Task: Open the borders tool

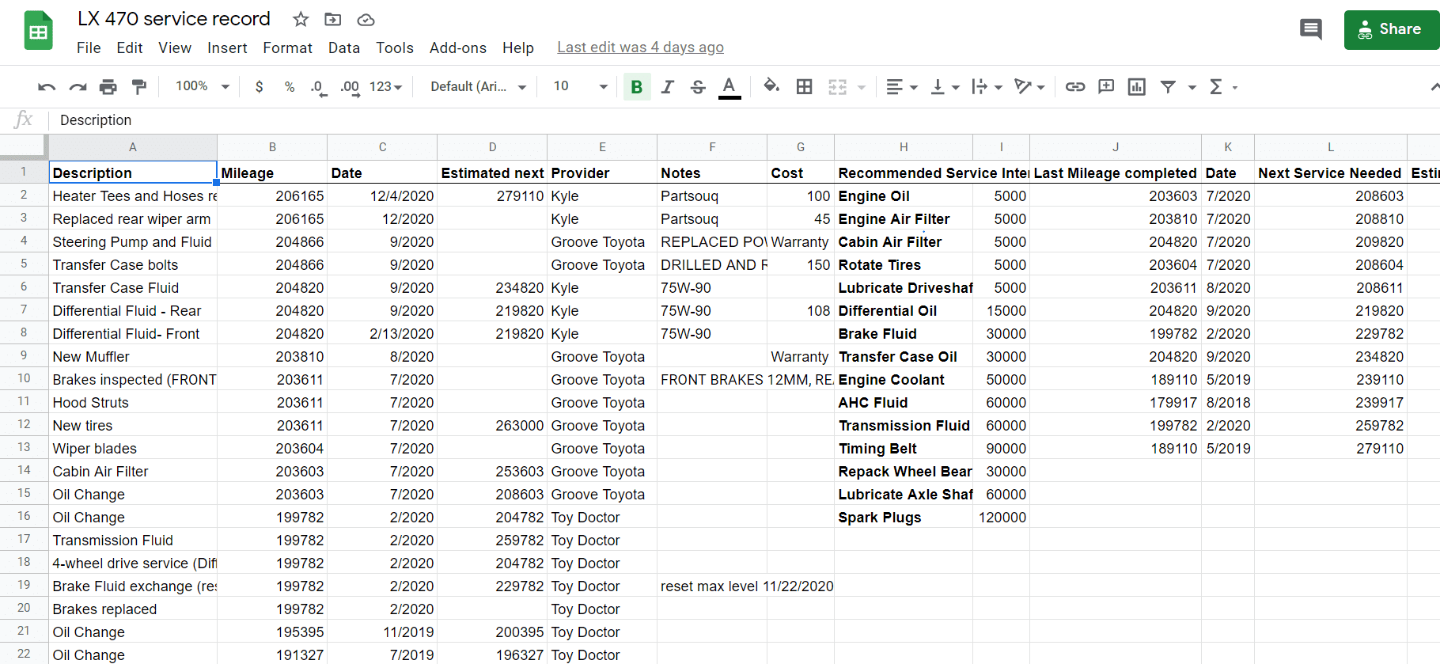Action: click(805, 87)
